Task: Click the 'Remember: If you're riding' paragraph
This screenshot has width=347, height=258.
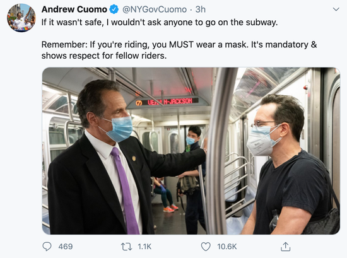Action: (179, 50)
